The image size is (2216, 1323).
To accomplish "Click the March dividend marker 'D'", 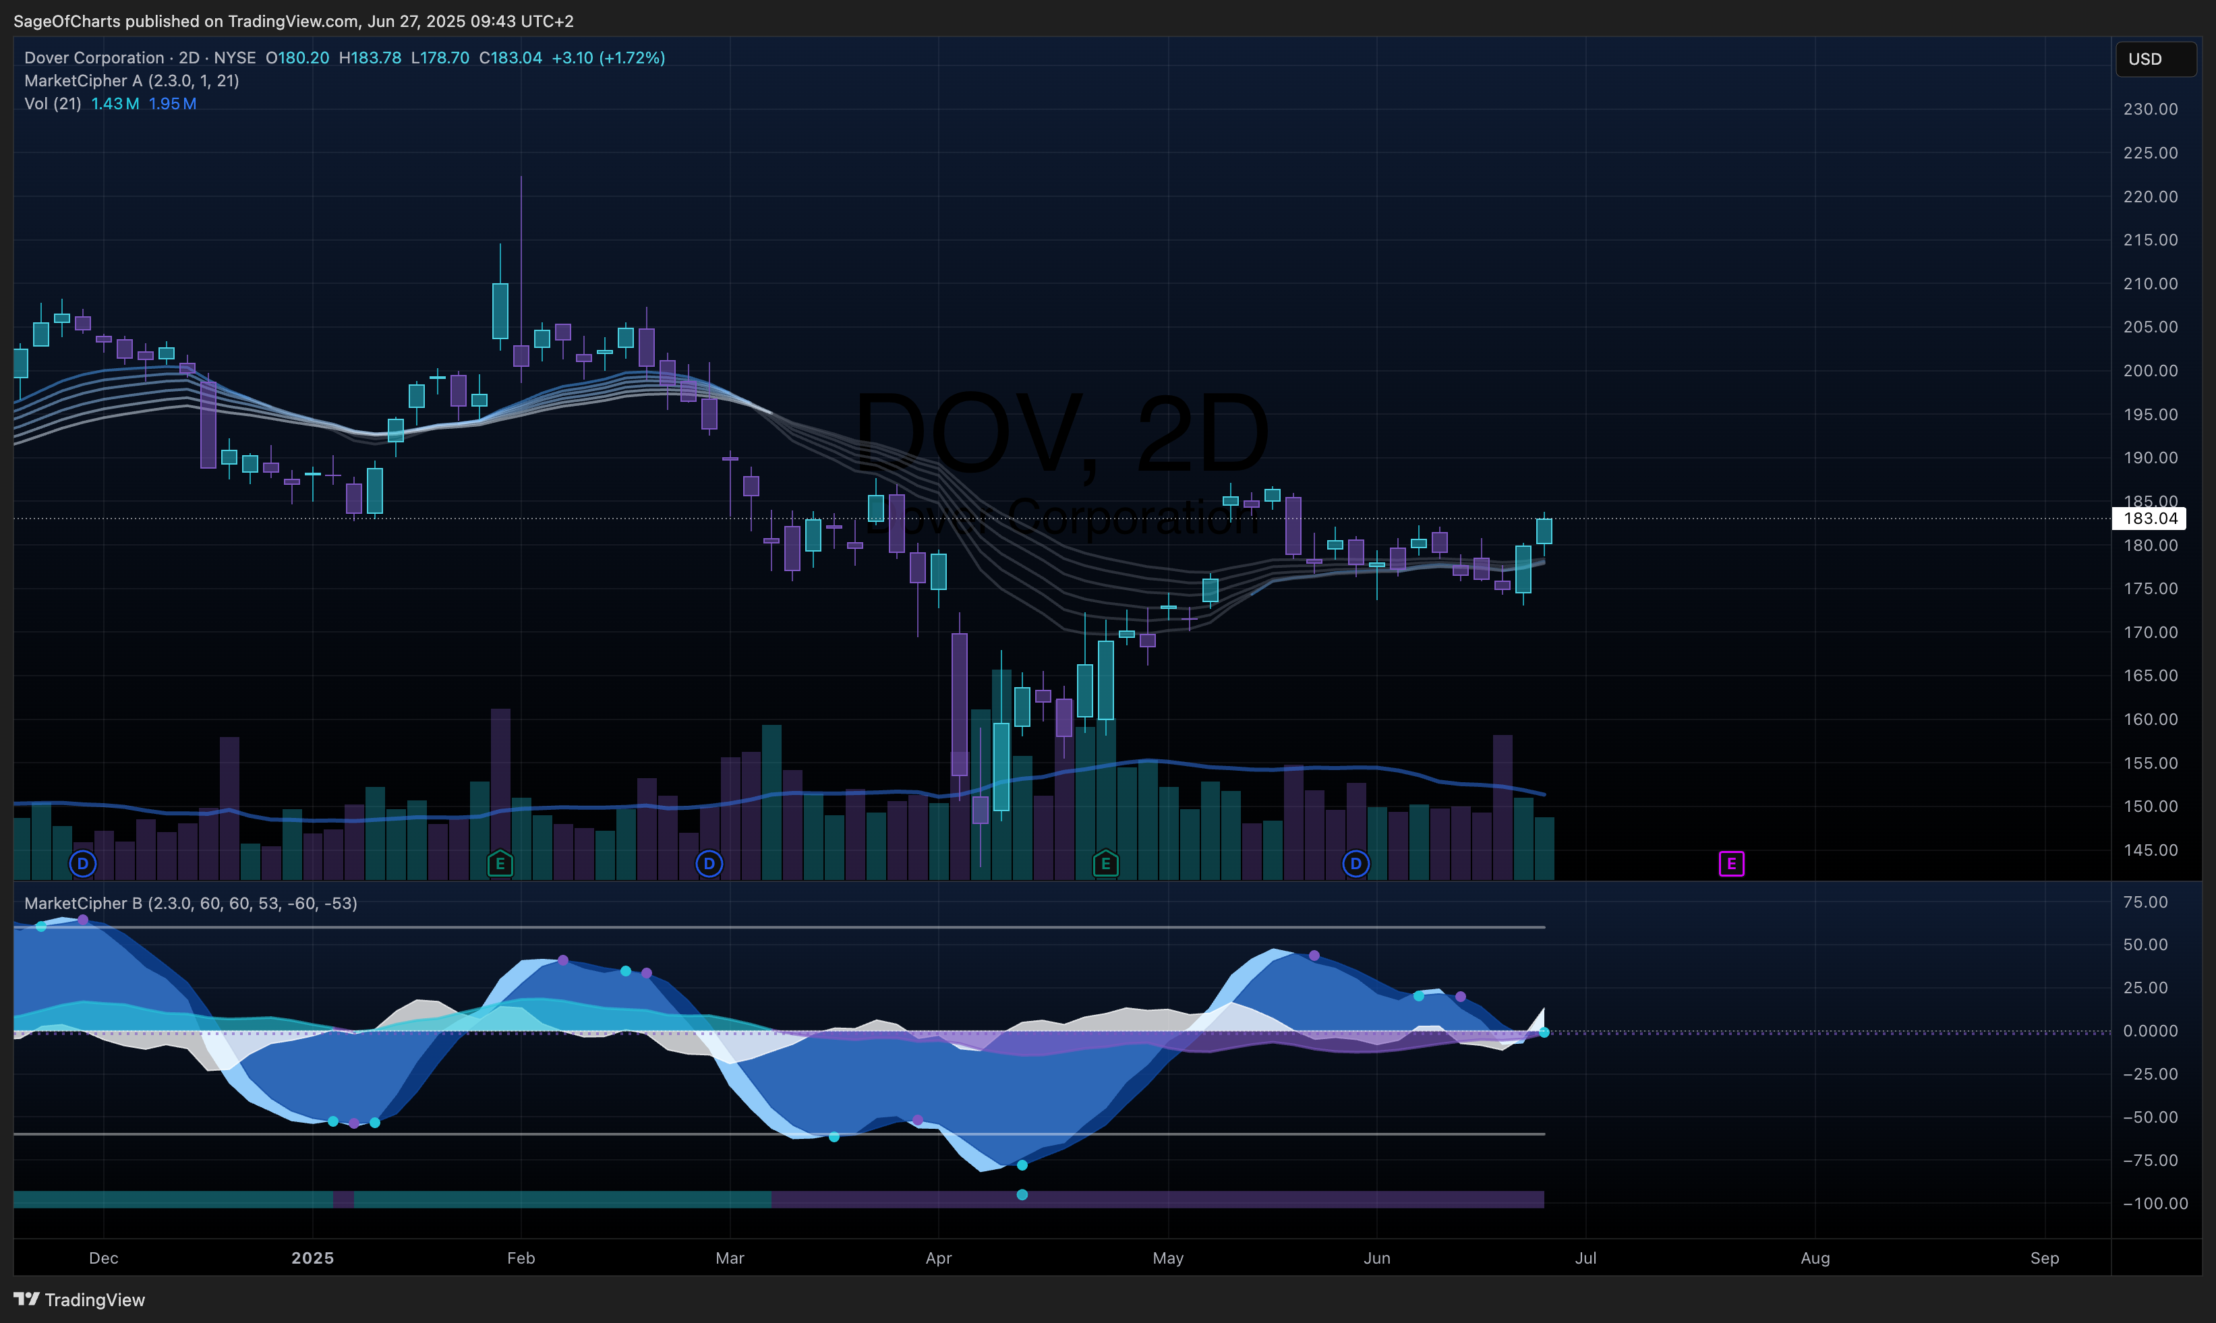I will pyautogui.click(x=709, y=863).
